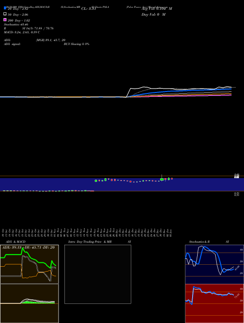Click the "ADX: 39.13 +DY: 45.71 -DY: 20" header
Image resolution: width=244 pixels, height=323 pixels.
(28, 248)
